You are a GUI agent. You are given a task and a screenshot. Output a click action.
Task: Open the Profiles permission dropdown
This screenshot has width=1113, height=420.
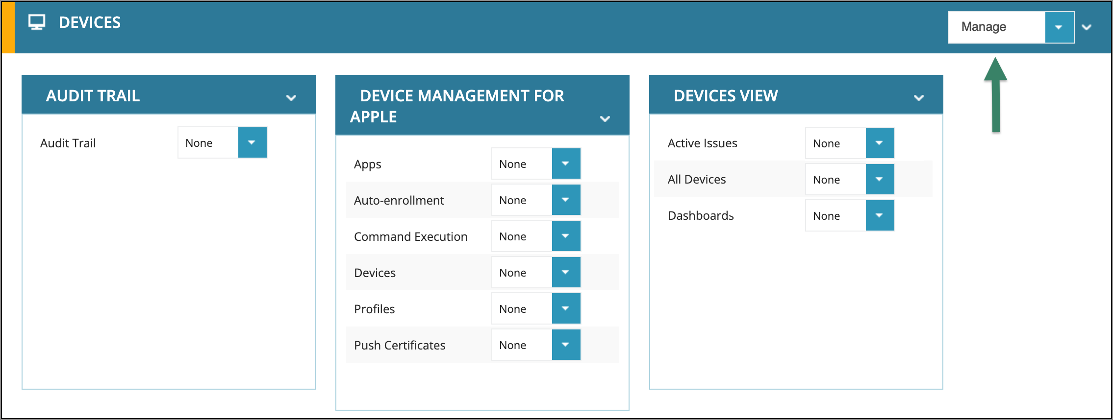click(566, 308)
